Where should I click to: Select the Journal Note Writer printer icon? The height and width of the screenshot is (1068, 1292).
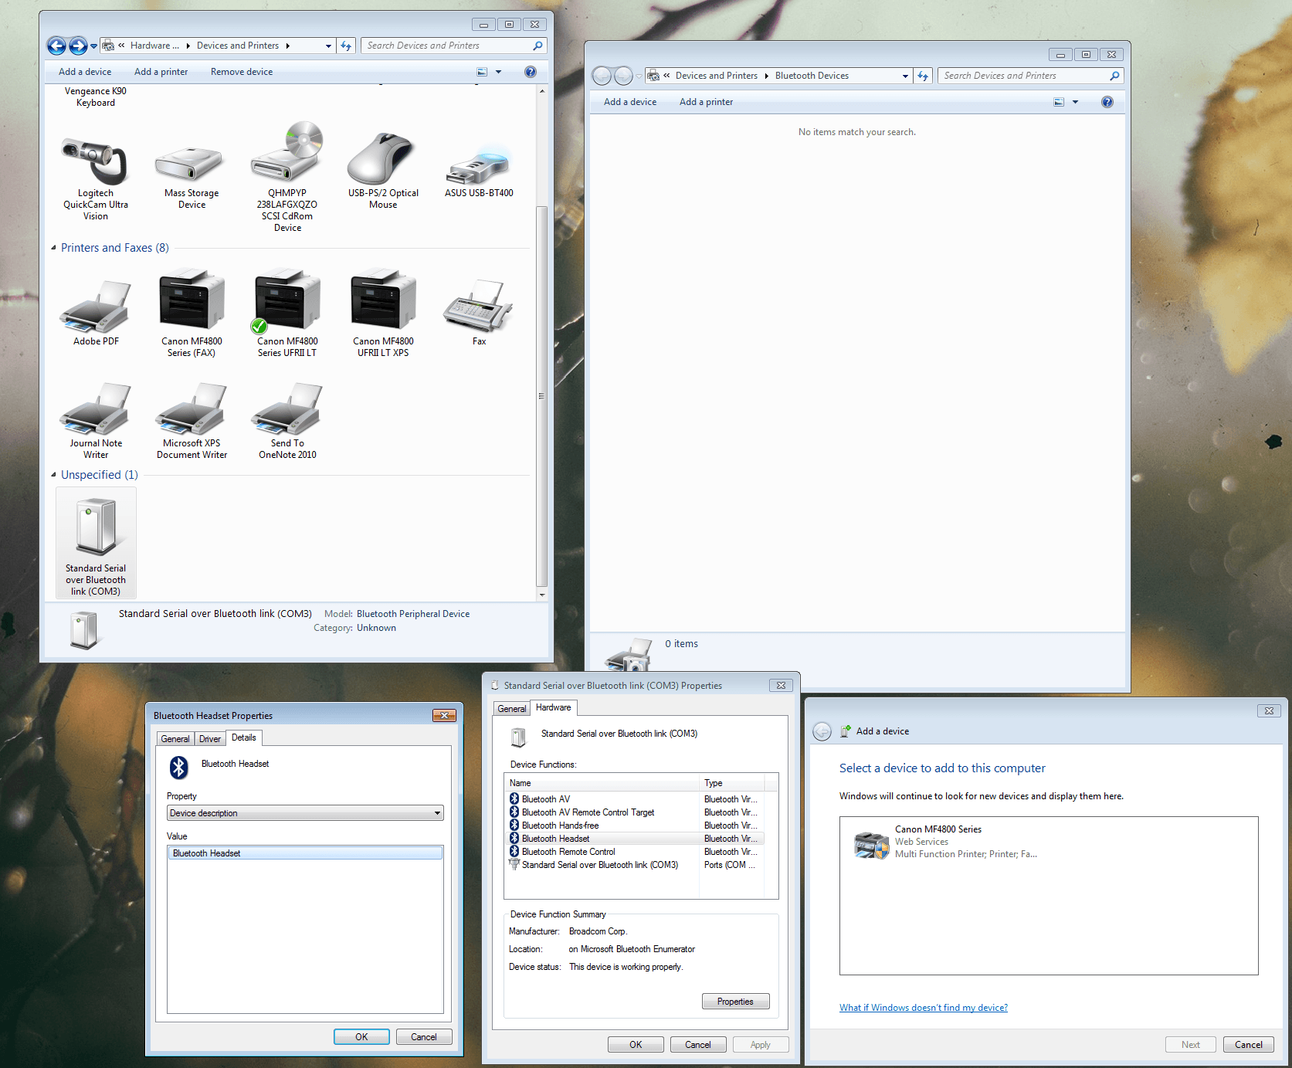[96, 409]
